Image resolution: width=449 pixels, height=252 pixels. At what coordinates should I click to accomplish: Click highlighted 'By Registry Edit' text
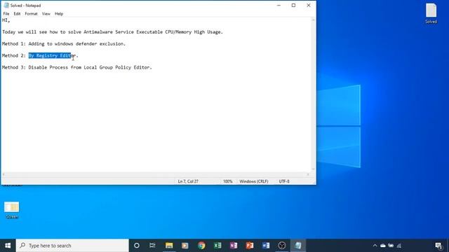click(50, 55)
